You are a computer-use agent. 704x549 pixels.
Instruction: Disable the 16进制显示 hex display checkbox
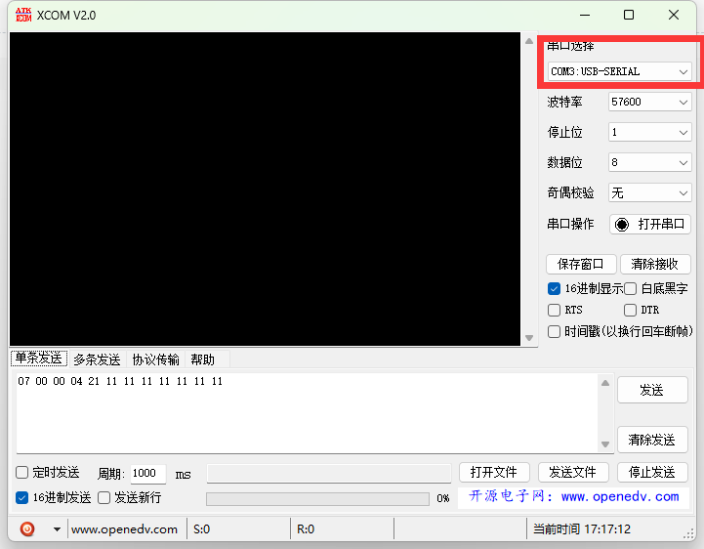click(554, 288)
